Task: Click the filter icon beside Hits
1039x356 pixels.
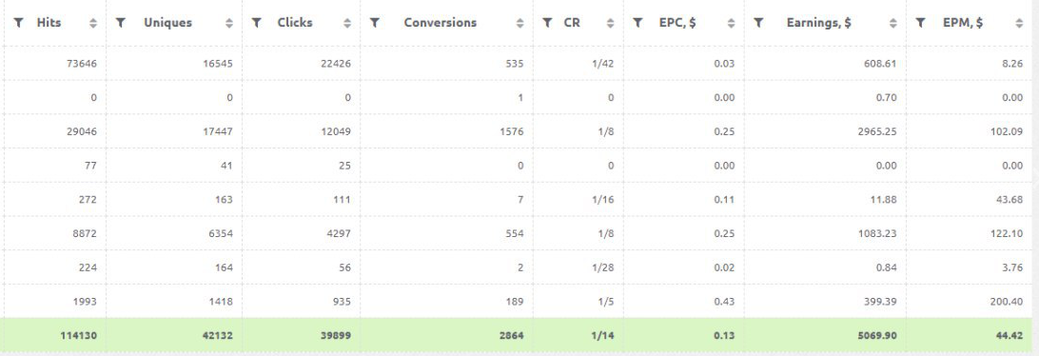Action: tap(19, 23)
